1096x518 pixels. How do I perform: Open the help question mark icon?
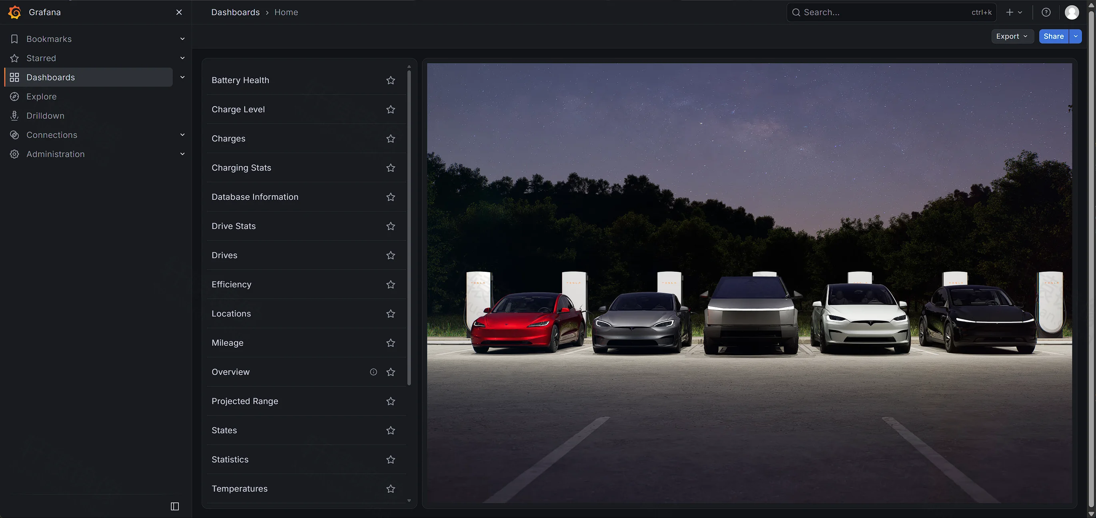click(x=1046, y=12)
